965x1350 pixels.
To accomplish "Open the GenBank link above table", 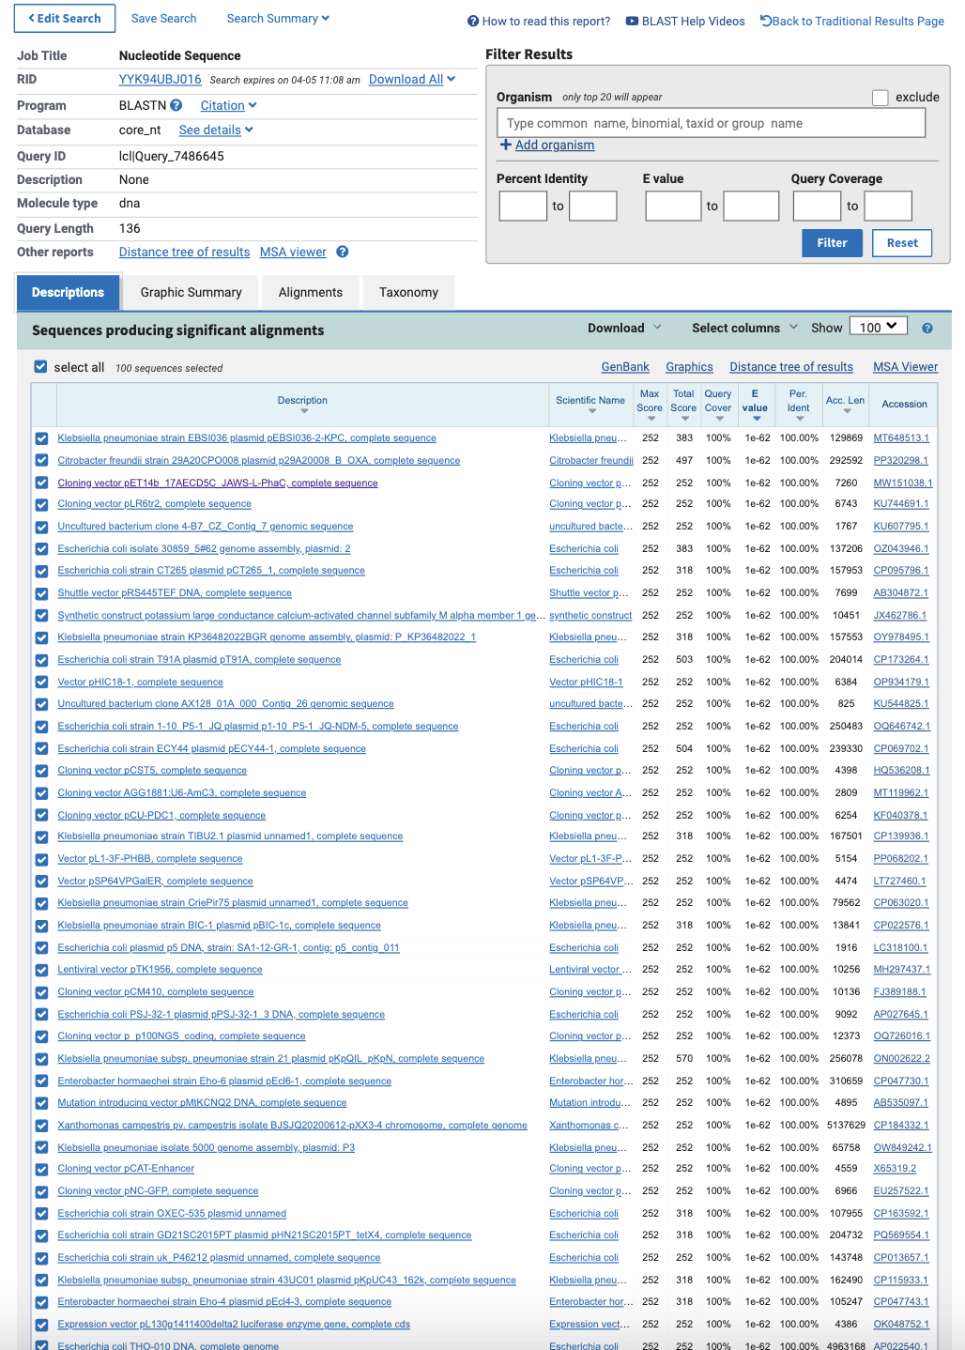I will click(625, 367).
